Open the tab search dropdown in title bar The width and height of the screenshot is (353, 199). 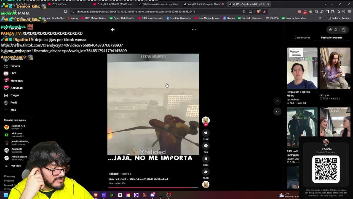pos(325,4)
